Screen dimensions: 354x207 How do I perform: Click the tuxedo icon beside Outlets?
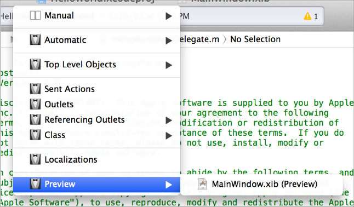[35, 104]
